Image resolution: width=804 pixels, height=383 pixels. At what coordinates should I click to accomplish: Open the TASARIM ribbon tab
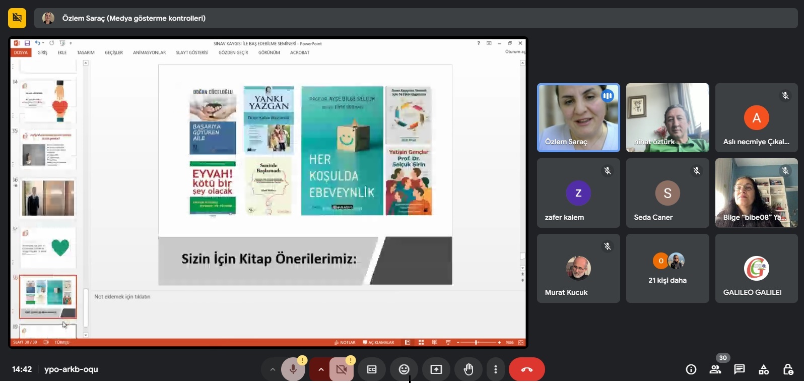tap(86, 52)
